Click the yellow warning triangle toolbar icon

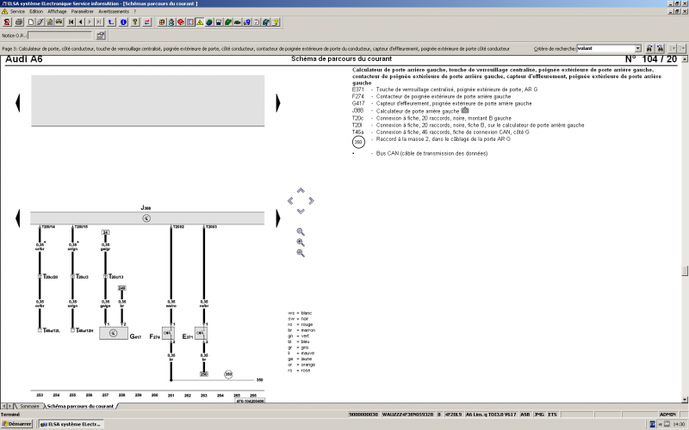point(200,22)
